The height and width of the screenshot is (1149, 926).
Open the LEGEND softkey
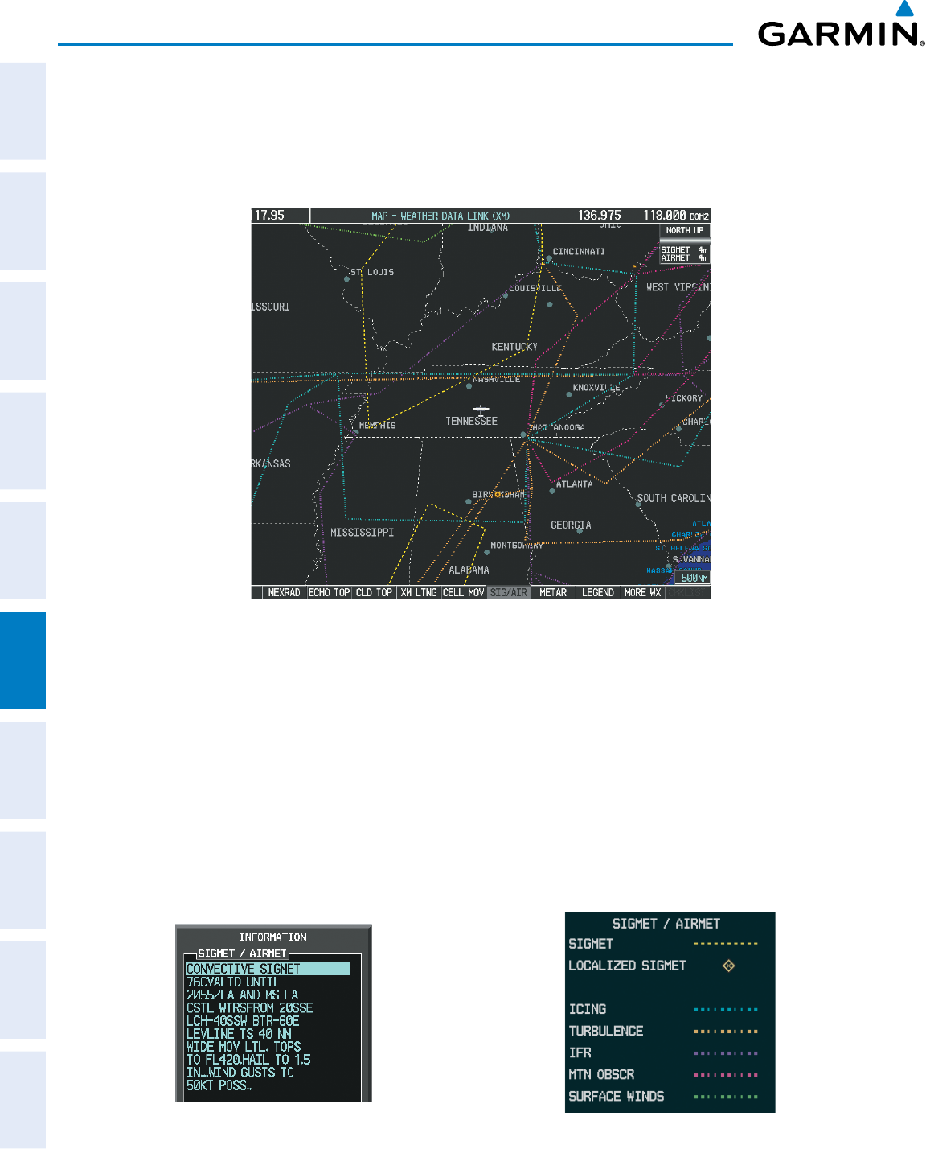(598, 592)
